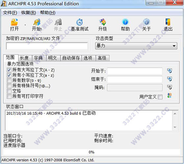The width and height of the screenshot is (184, 164).
Task: Click the encrypted ZIP/RAR/ACE/ARJ file field
Action: click(x=47, y=46)
